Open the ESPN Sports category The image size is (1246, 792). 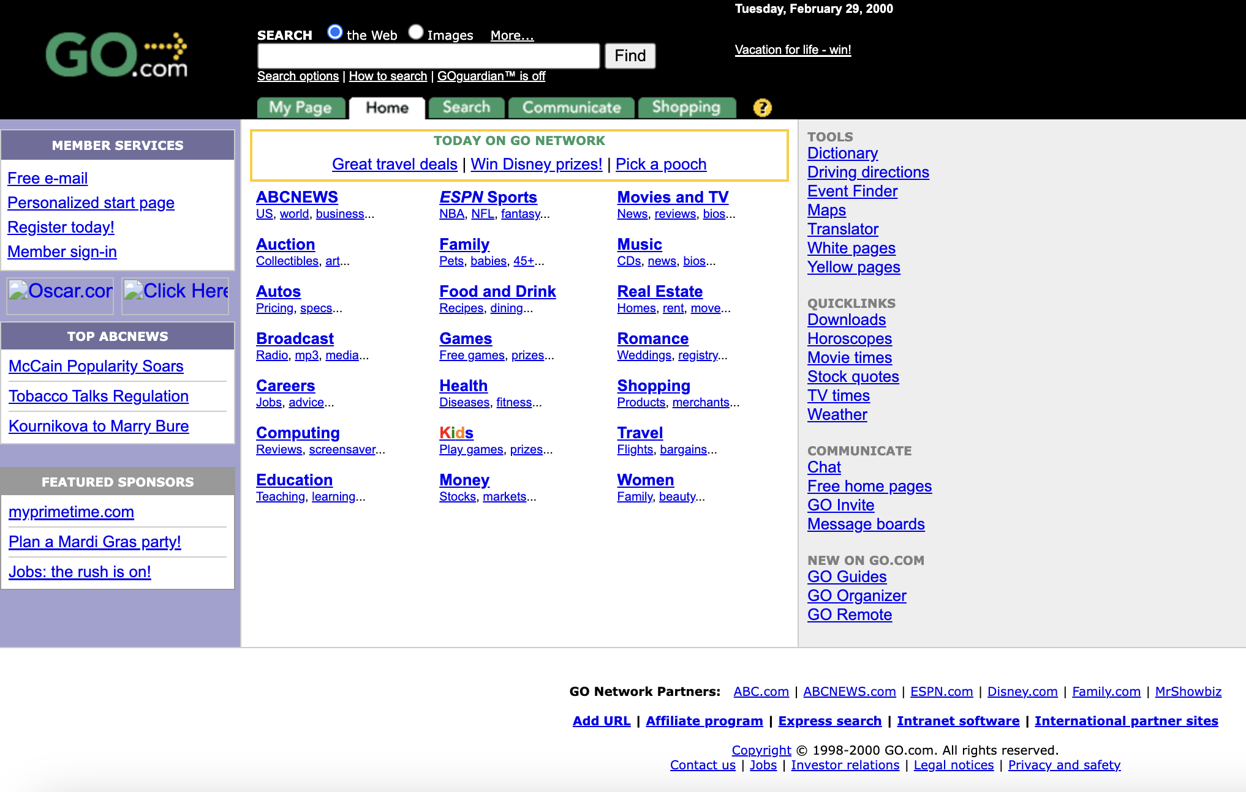click(488, 197)
